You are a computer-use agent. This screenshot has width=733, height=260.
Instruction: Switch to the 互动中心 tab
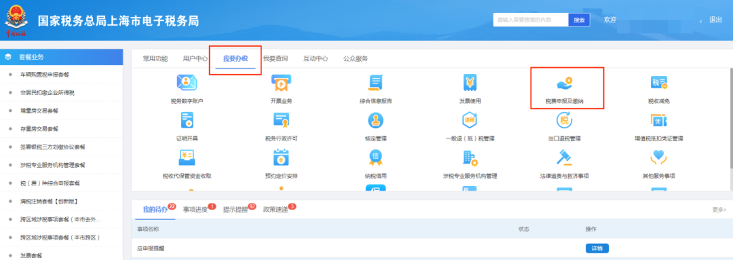[x=316, y=58]
